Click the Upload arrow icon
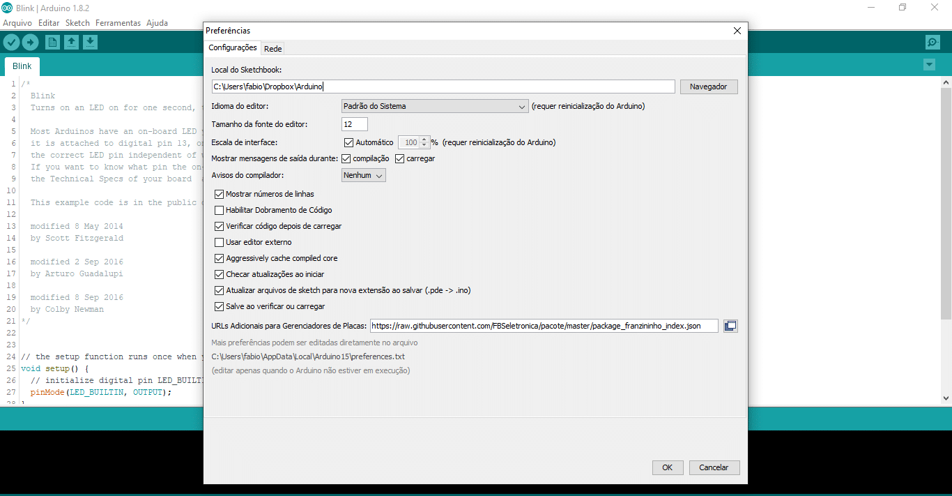The width and height of the screenshot is (952, 496). tap(30, 43)
